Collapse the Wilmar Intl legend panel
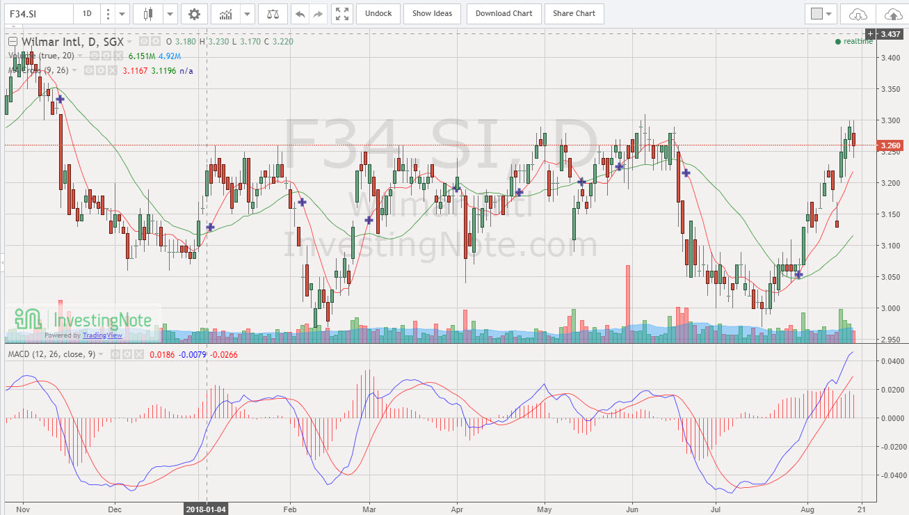This screenshot has width=909, height=515. (13, 41)
